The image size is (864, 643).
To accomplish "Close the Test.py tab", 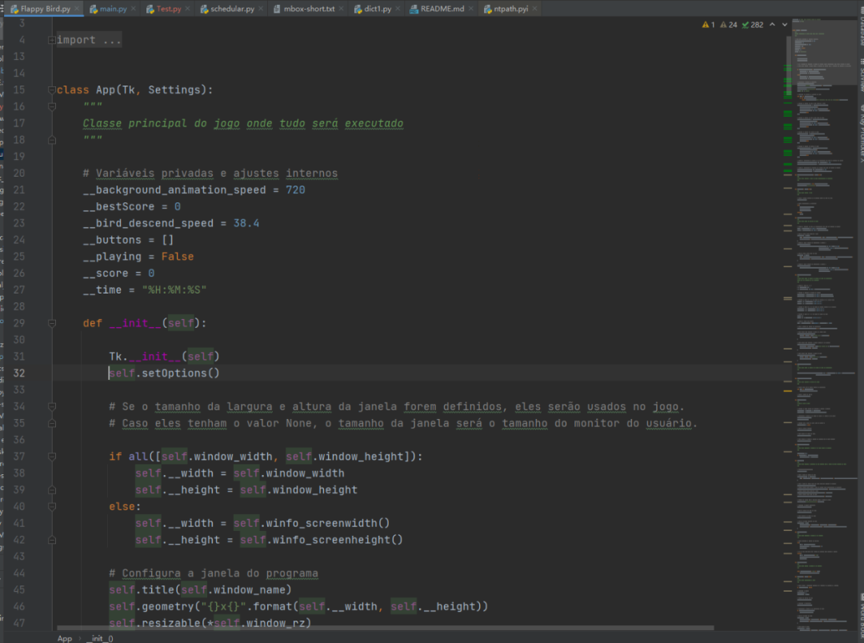I will (188, 9).
